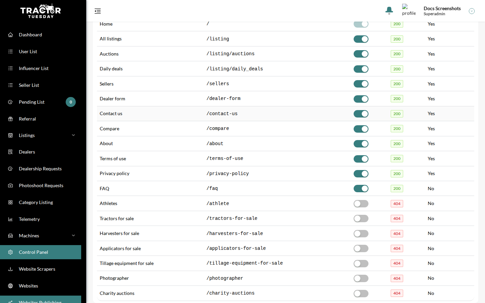
Task: Click the Machines icon in sidebar
Action: pos(10,236)
